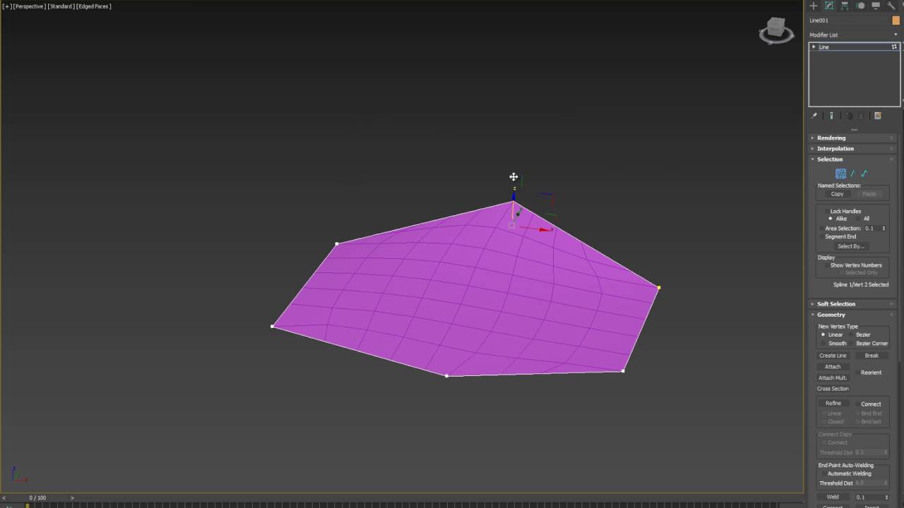This screenshot has width=904, height=508.
Task: Click the Attach button
Action: pyautogui.click(x=833, y=367)
